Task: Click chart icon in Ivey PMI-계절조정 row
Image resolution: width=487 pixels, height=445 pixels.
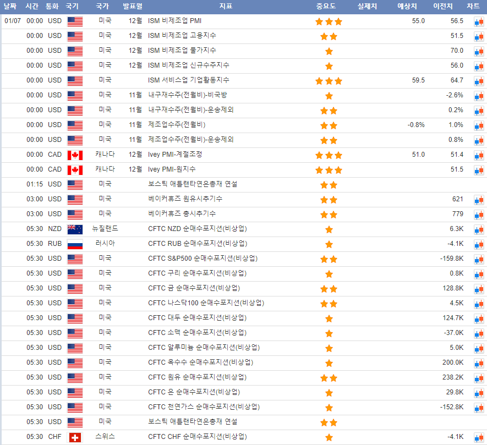Action: click(x=479, y=155)
